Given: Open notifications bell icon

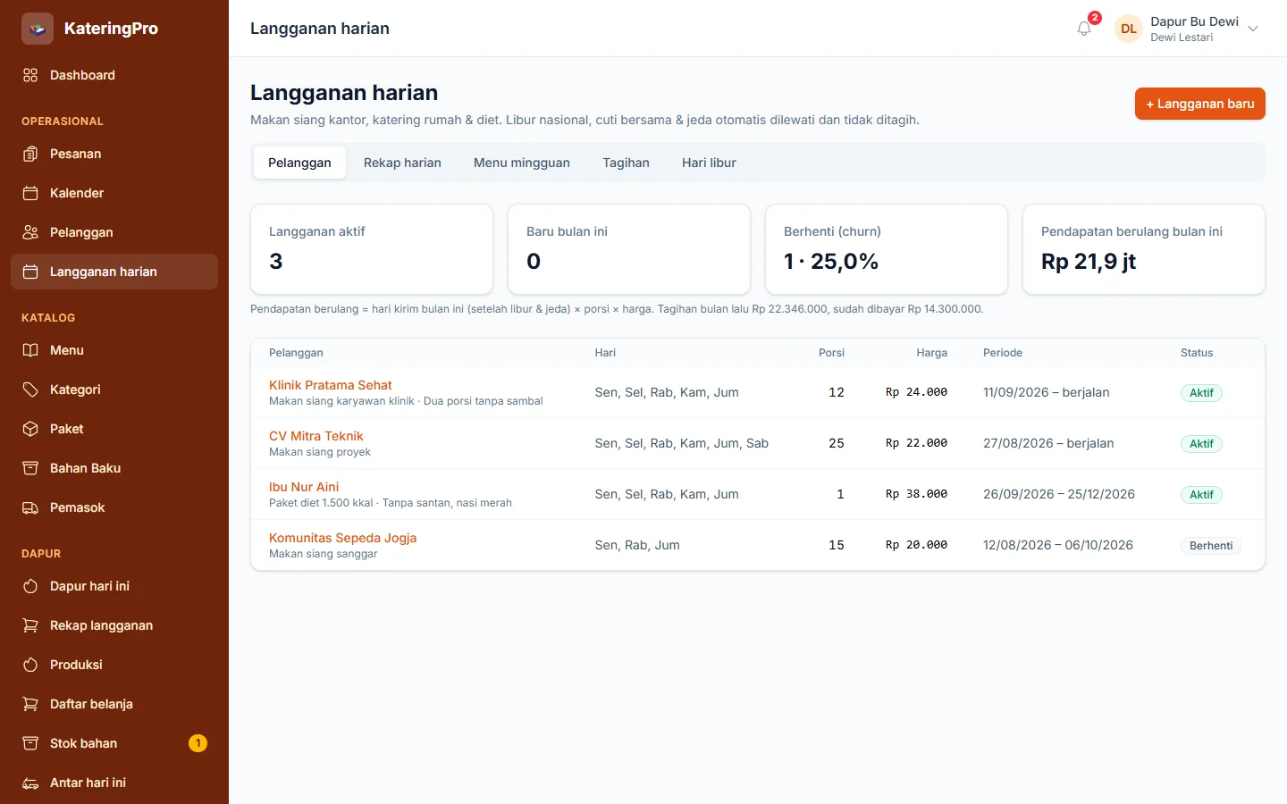Looking at the screenshot, I should tap(1084, 29).
